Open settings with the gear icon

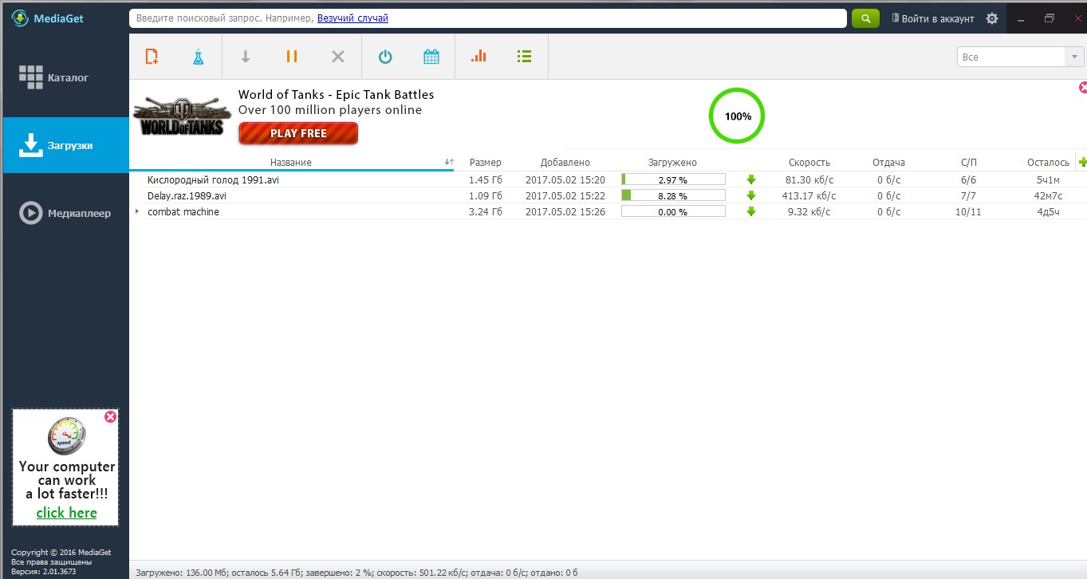992,18
